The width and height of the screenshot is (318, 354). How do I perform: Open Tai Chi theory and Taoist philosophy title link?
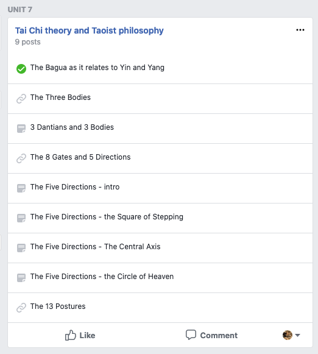90,30
